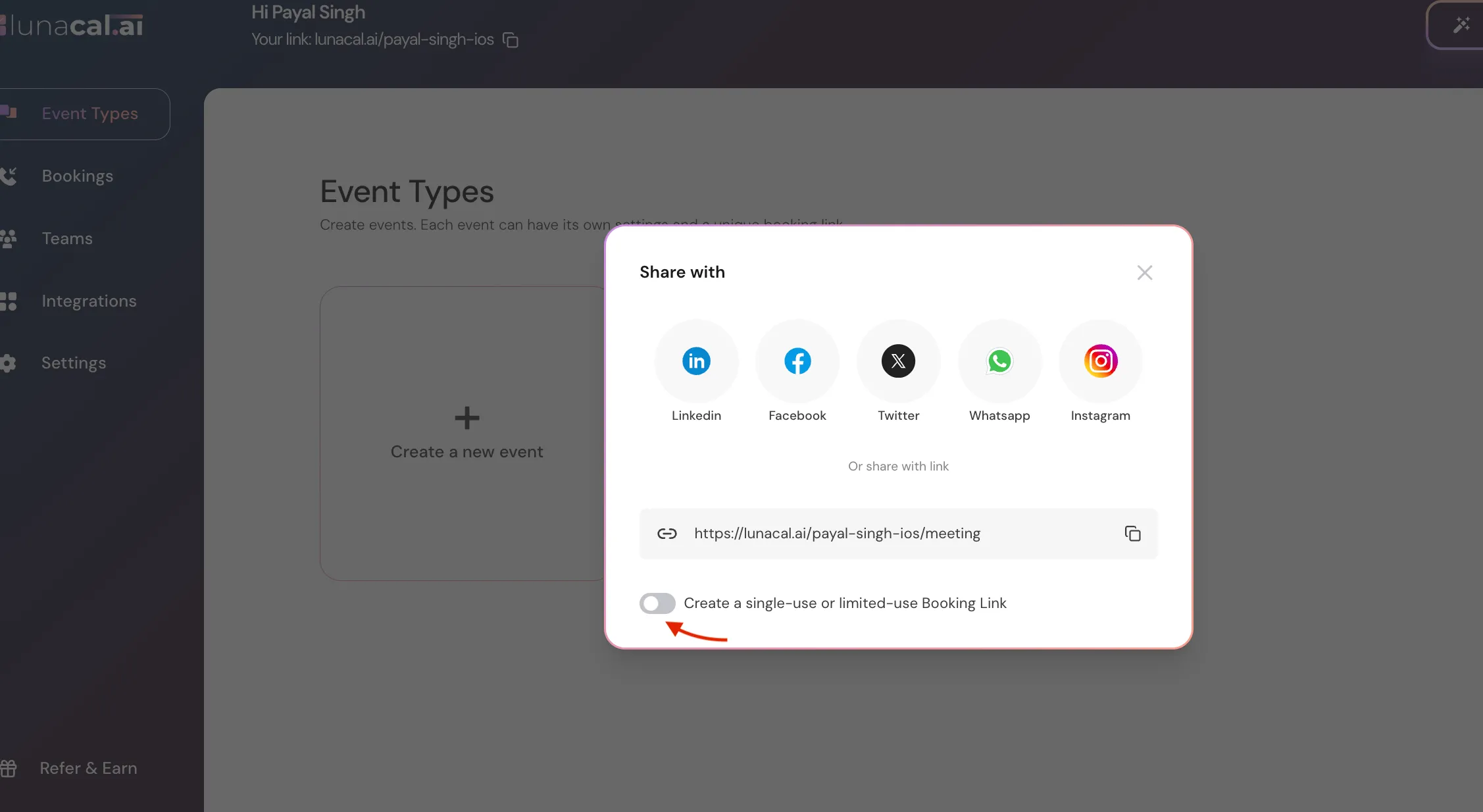The width and height of the screenshot is (1483, 812).
Task: Copy the meeting booking link
Action: tap(1132, 534)
